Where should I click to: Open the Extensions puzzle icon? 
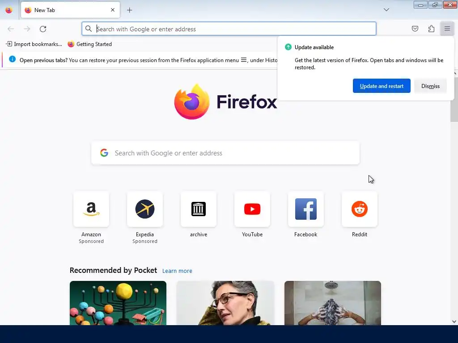(431, 29)
